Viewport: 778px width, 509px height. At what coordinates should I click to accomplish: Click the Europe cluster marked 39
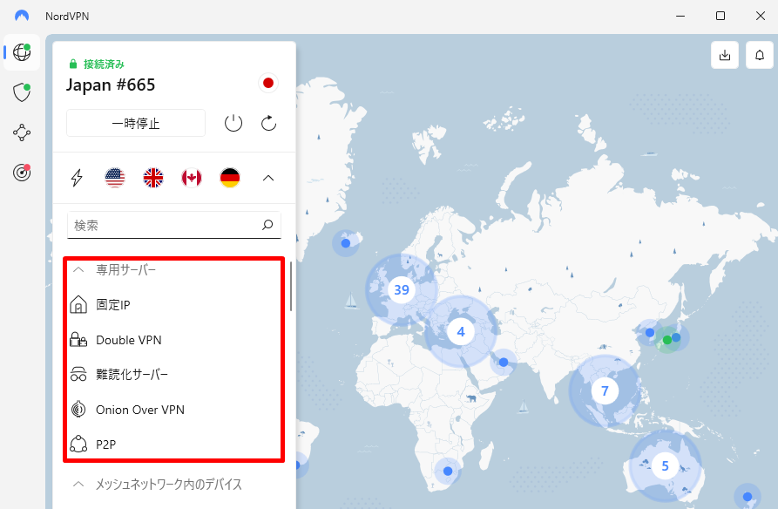pos(402,289)
